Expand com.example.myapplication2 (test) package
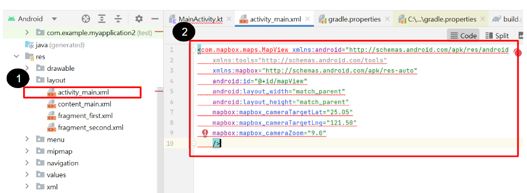The height and width of the screenshot is (193, 527). click(x=27, y=33)
